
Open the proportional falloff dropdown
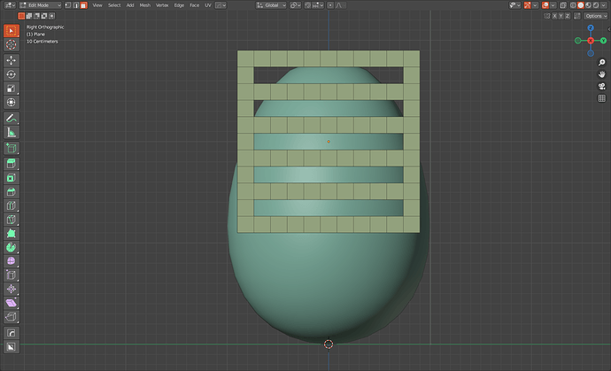341,5
